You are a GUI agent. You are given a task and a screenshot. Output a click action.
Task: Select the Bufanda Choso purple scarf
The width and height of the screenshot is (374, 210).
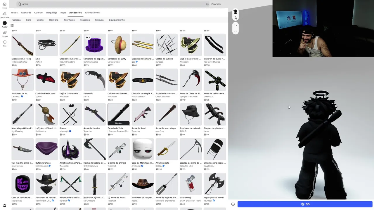(47, 149)
